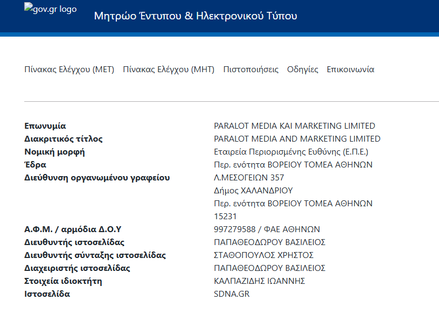This screenshot has width=439, height=328.
Task: Click the Διευθυντής σύνταξης ιστοσελίδας label
Action: pos(95,255)
